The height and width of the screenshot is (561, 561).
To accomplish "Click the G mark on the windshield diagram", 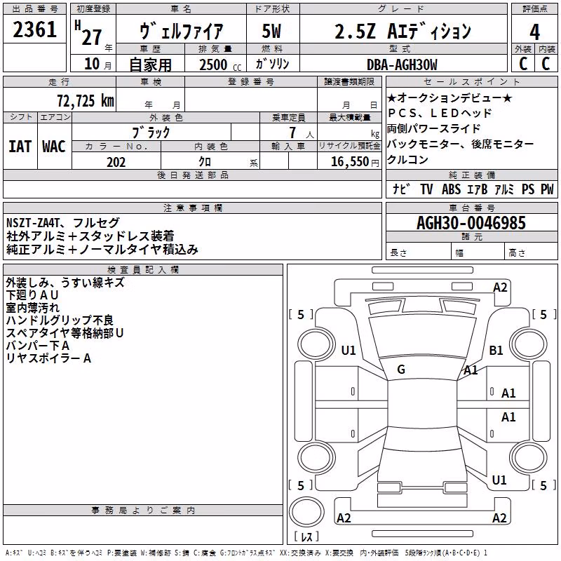I will tap(401, 370).
